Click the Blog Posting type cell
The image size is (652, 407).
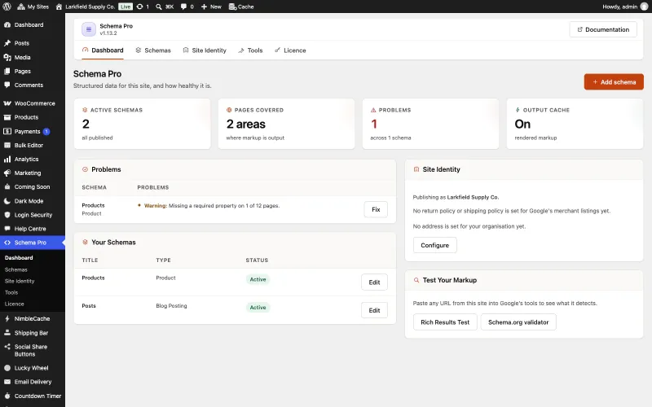[171, 306]
